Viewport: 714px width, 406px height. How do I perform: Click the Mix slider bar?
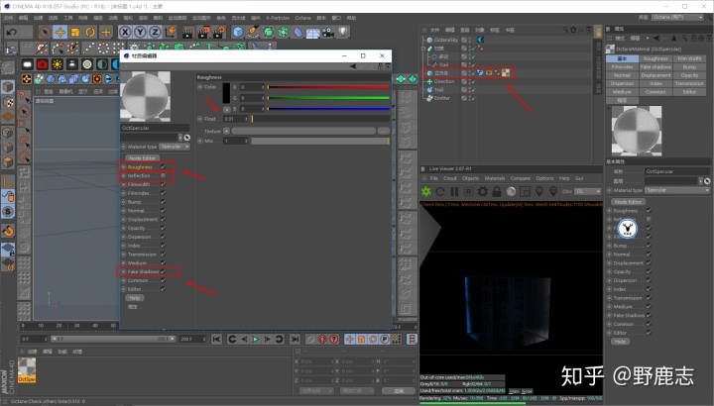coord(320,142)
